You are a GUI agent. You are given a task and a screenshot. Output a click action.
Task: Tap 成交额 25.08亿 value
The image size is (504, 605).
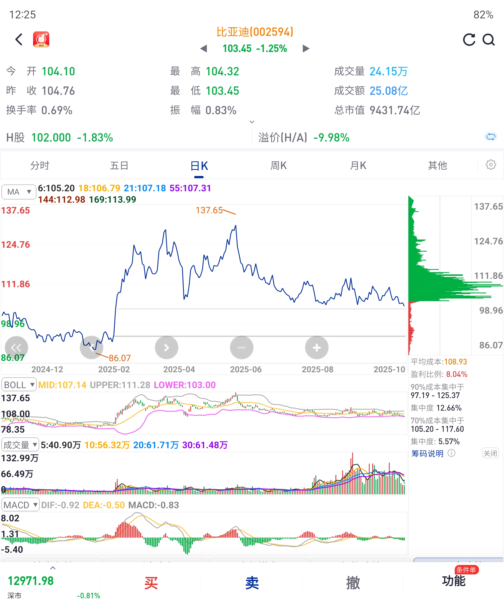tap(371, 91)
